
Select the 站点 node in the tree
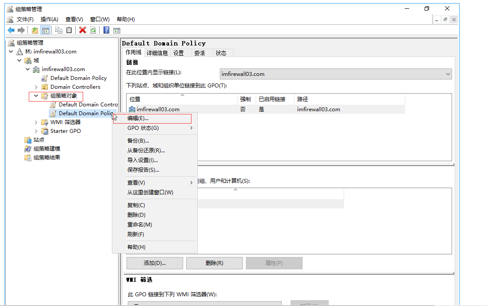(x=39, y=140)
